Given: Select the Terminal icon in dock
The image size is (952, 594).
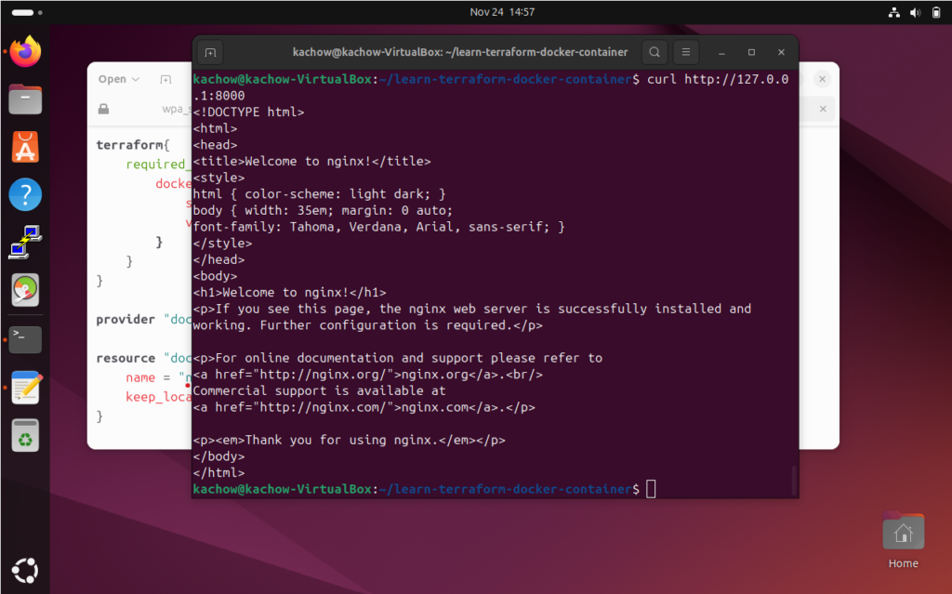Looking at the screenshot, I should click(25, 339).
